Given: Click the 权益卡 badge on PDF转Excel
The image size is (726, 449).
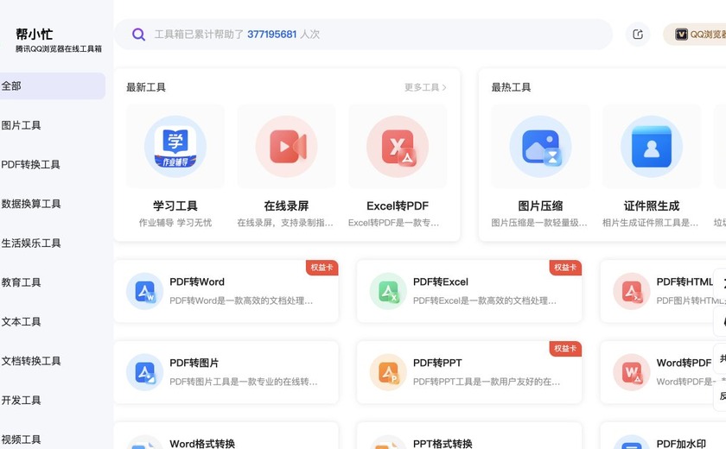Looking at the screenshot, I should [565, 268].
